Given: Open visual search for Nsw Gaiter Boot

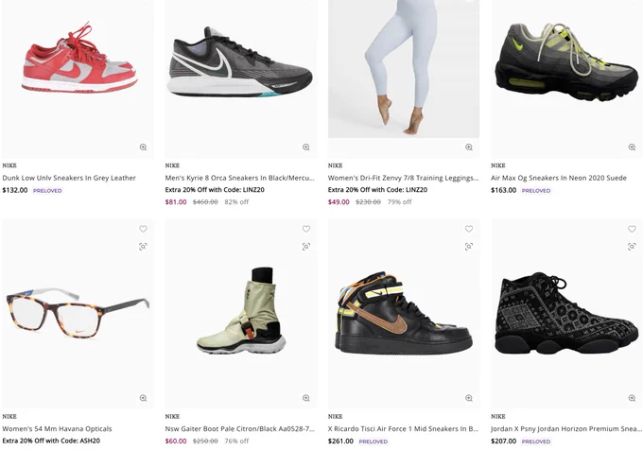Looking at the screenshot, I should point(306,247).
